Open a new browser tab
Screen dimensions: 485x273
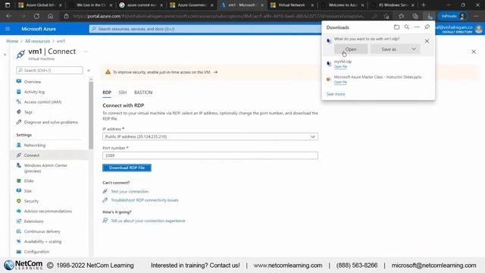tap(424, 5)
